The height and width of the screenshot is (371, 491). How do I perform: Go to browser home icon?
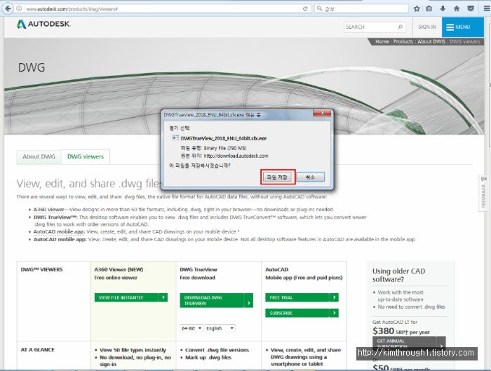pos(457,8)
